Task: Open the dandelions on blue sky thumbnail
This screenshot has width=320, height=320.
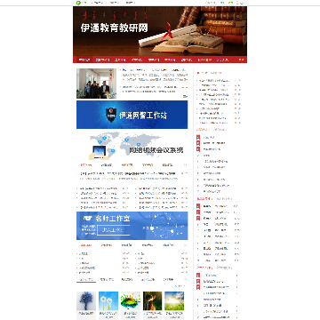Action: pyautogui.click(x=108, y=300)
